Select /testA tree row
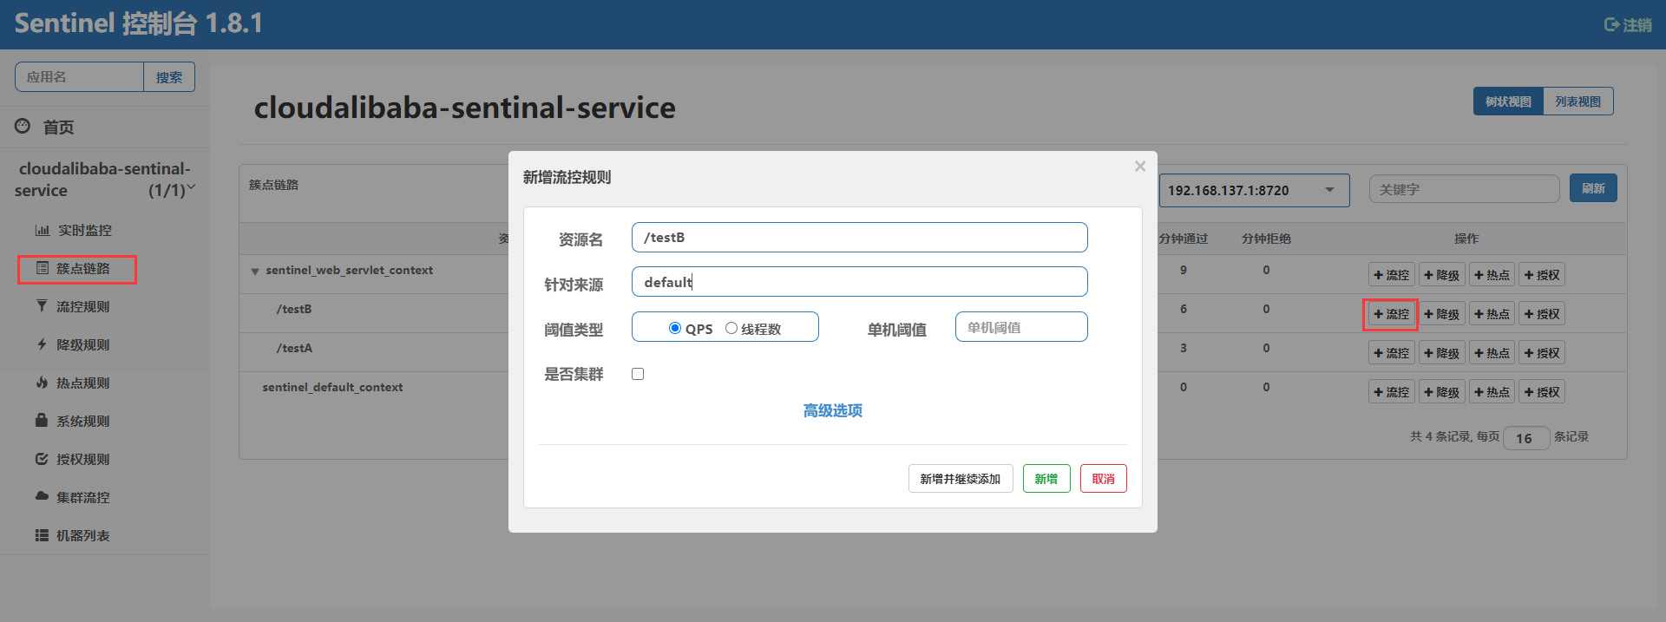1666x622 pixels. [294, 348]
